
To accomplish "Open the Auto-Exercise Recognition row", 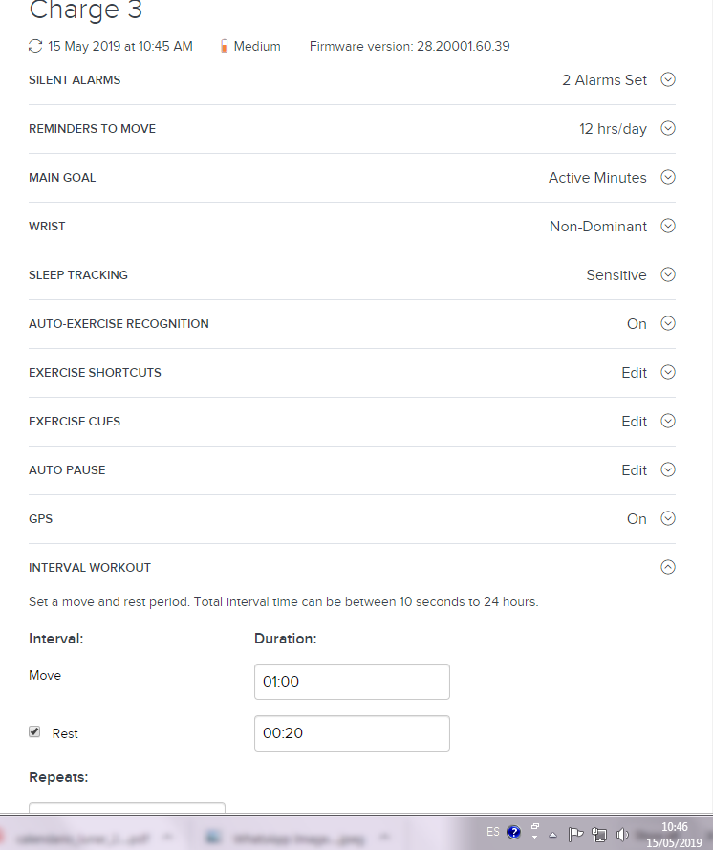I will point(668,324).
